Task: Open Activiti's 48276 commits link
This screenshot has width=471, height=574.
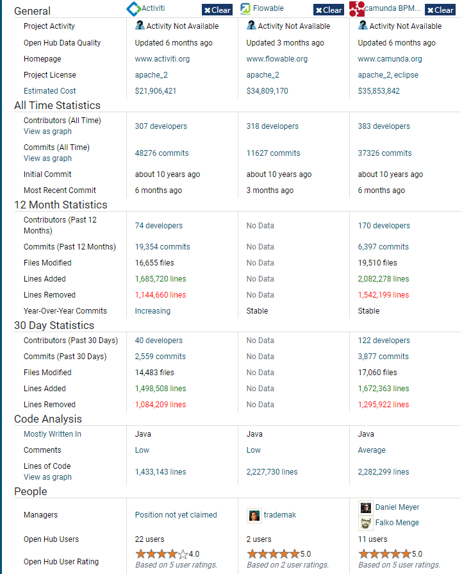Action: pyautogui.click(x=161, y=153)
